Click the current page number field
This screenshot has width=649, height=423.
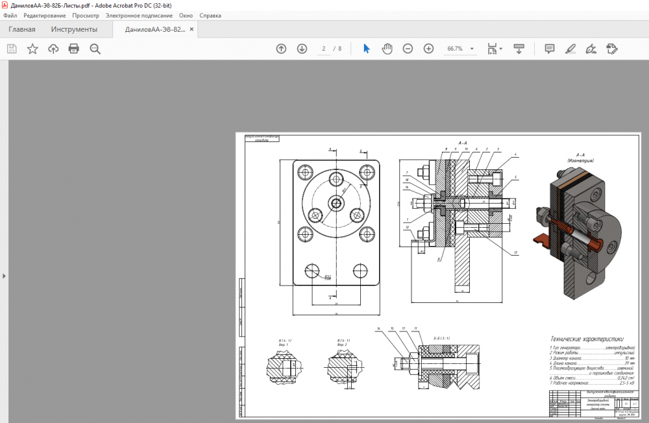pyautogui.click(x=323, y=49)
